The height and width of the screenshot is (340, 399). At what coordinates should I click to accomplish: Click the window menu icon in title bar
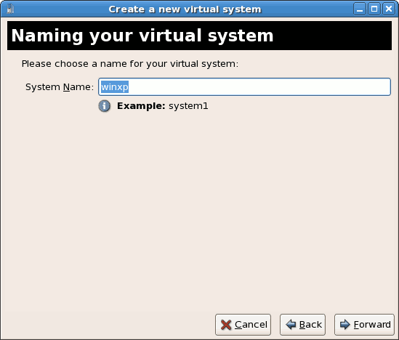pos(10,9)
